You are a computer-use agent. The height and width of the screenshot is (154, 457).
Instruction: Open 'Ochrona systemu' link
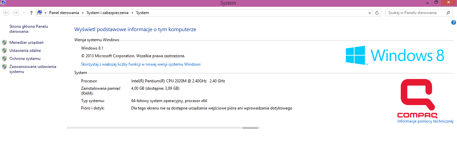click(25, 59)
